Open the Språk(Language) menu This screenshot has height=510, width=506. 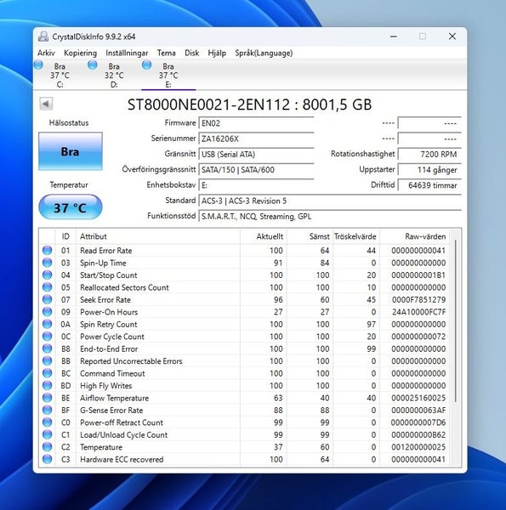click(264, 53)
